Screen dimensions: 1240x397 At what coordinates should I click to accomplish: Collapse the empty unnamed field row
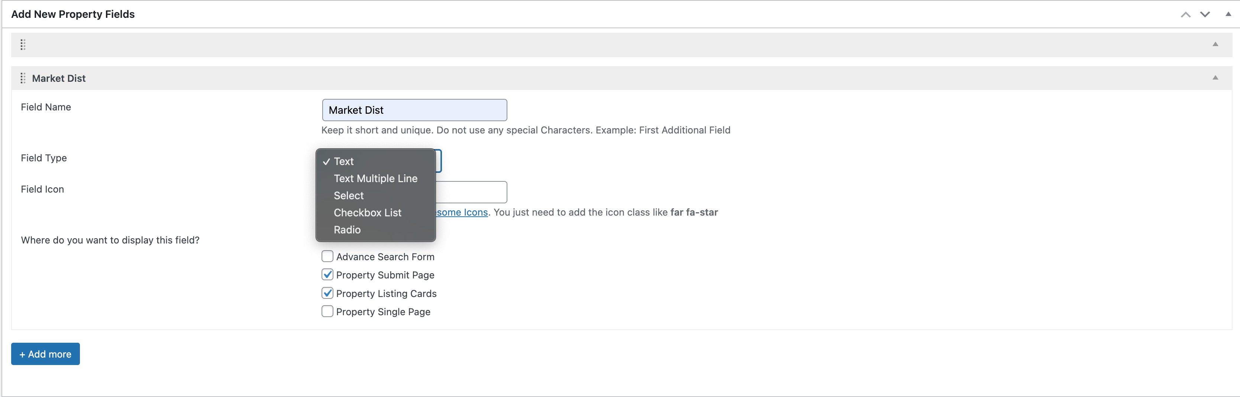pyautogui.click(x=1215, y=44)
